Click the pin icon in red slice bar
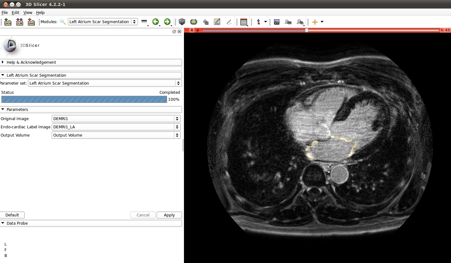Image resolution: width=451 pixels, height=263 pixels. [x=187, y=30]
